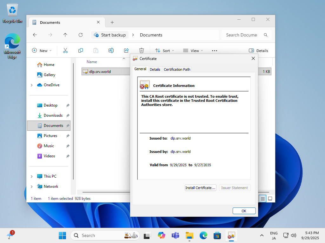
Task: Click the Rename icon in toolbar
Action: click(111, 50)
